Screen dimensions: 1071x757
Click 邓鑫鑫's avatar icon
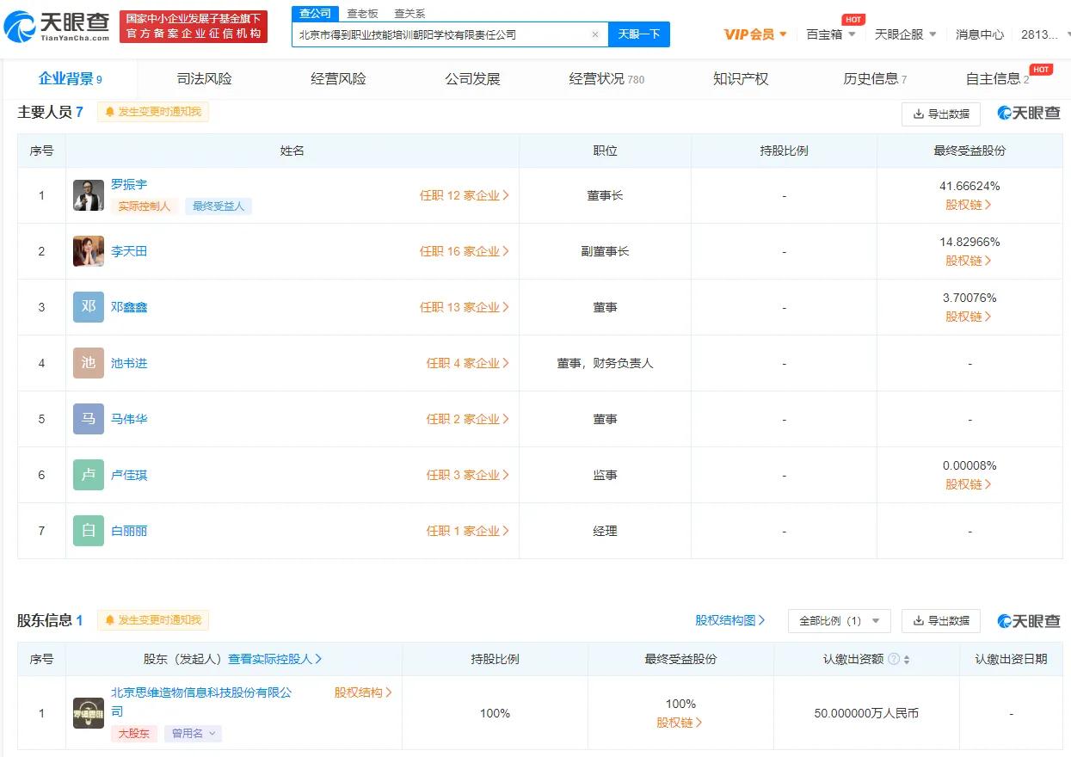tap(89, 307)
